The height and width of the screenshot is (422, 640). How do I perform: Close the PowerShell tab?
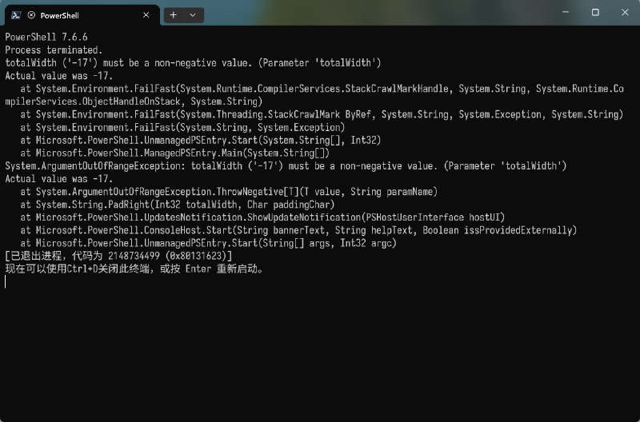[146, 15]
